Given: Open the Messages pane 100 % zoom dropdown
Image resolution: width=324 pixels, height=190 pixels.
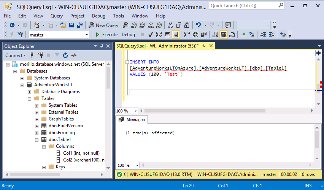Looking at the screenshot, I should pyautogui.click(x=137, y=165).
